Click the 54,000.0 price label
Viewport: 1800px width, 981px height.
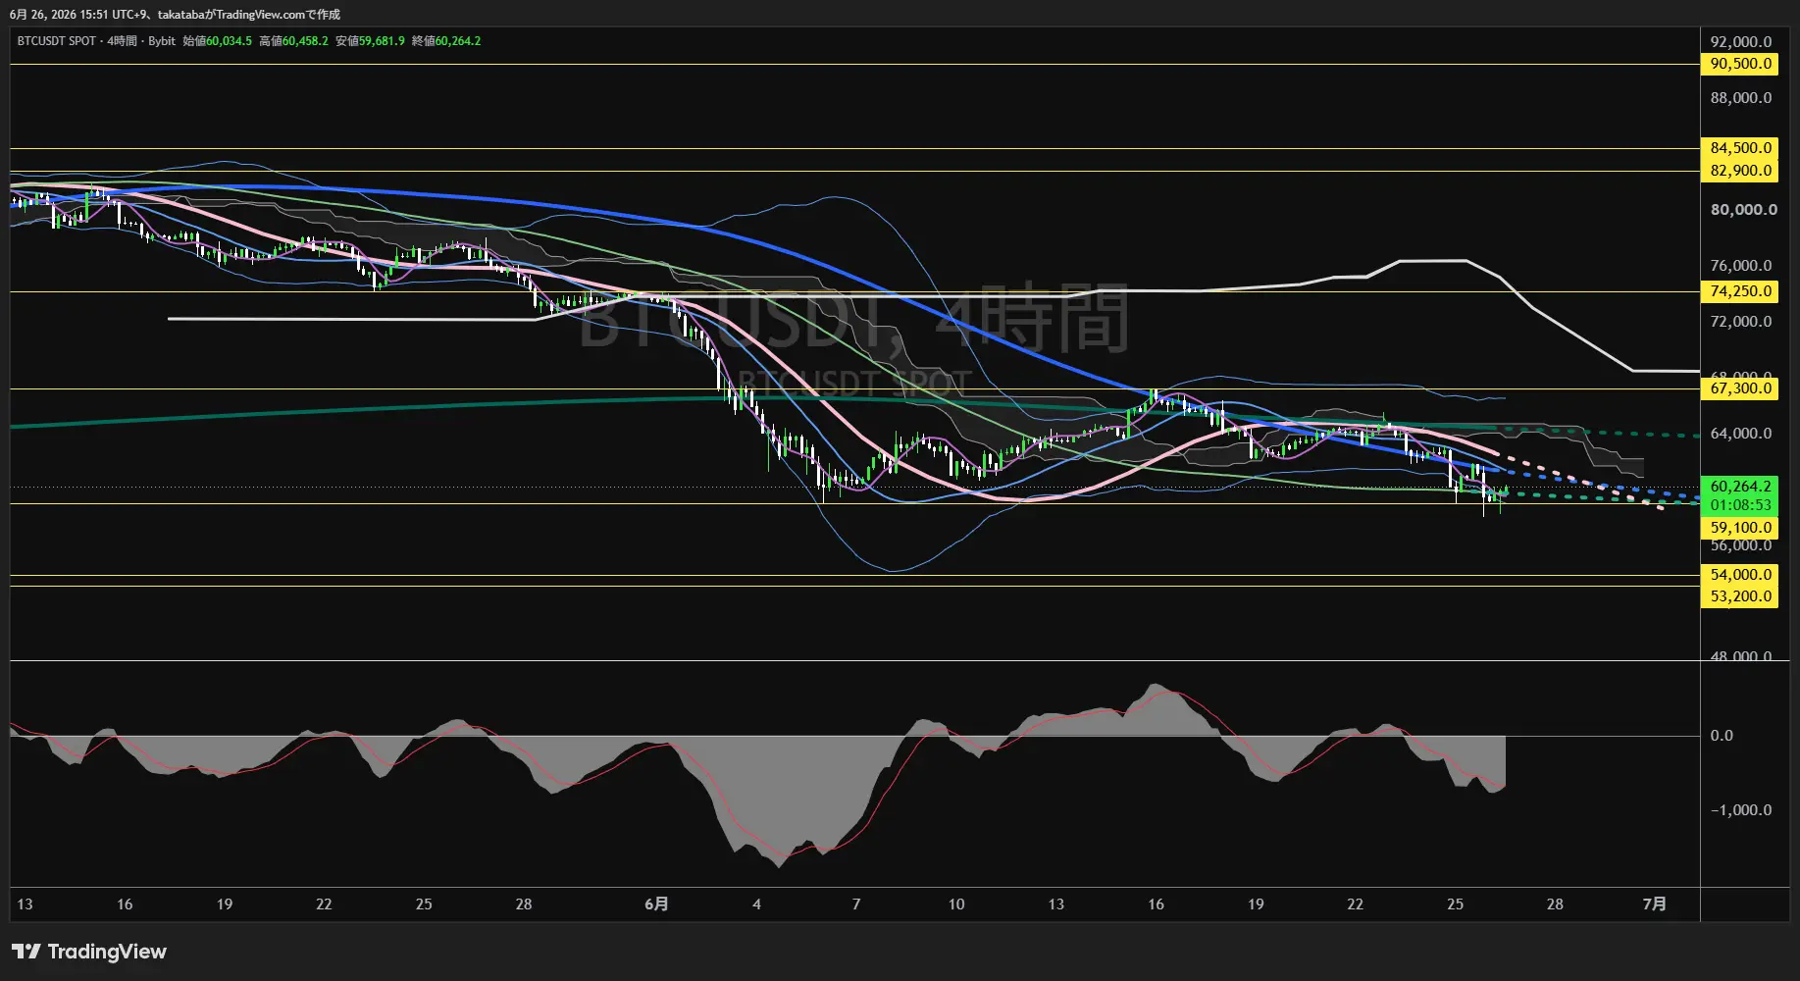(x=1739, y=575)
